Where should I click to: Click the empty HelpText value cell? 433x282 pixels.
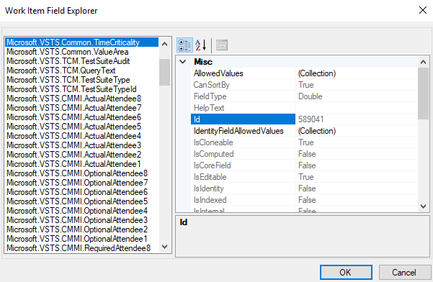pos(356,108)
